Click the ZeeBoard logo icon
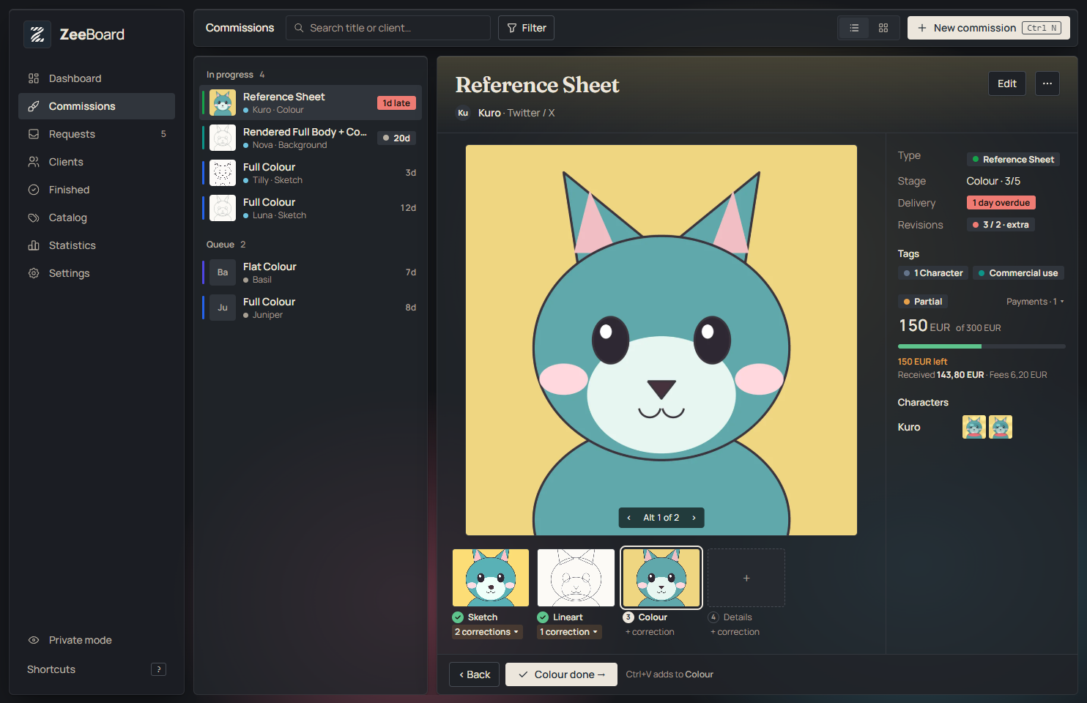This screenshot has width=1087, height=703. click(37, 34)
